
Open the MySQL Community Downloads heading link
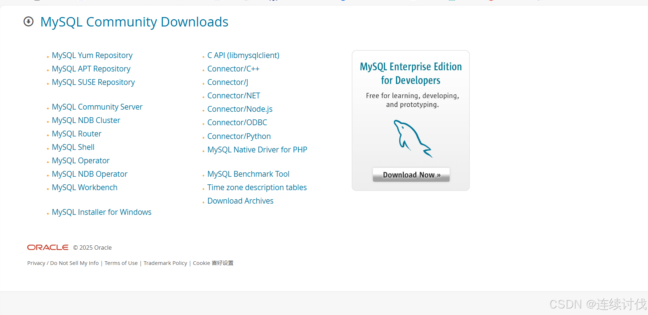(x=134, y=22)
